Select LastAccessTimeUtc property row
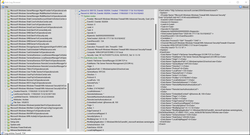This screenshot has height=135, width=250. [35, 94]
